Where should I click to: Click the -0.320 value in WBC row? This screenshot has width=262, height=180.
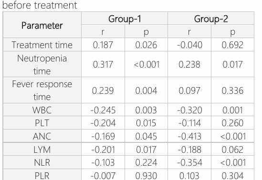189,110
